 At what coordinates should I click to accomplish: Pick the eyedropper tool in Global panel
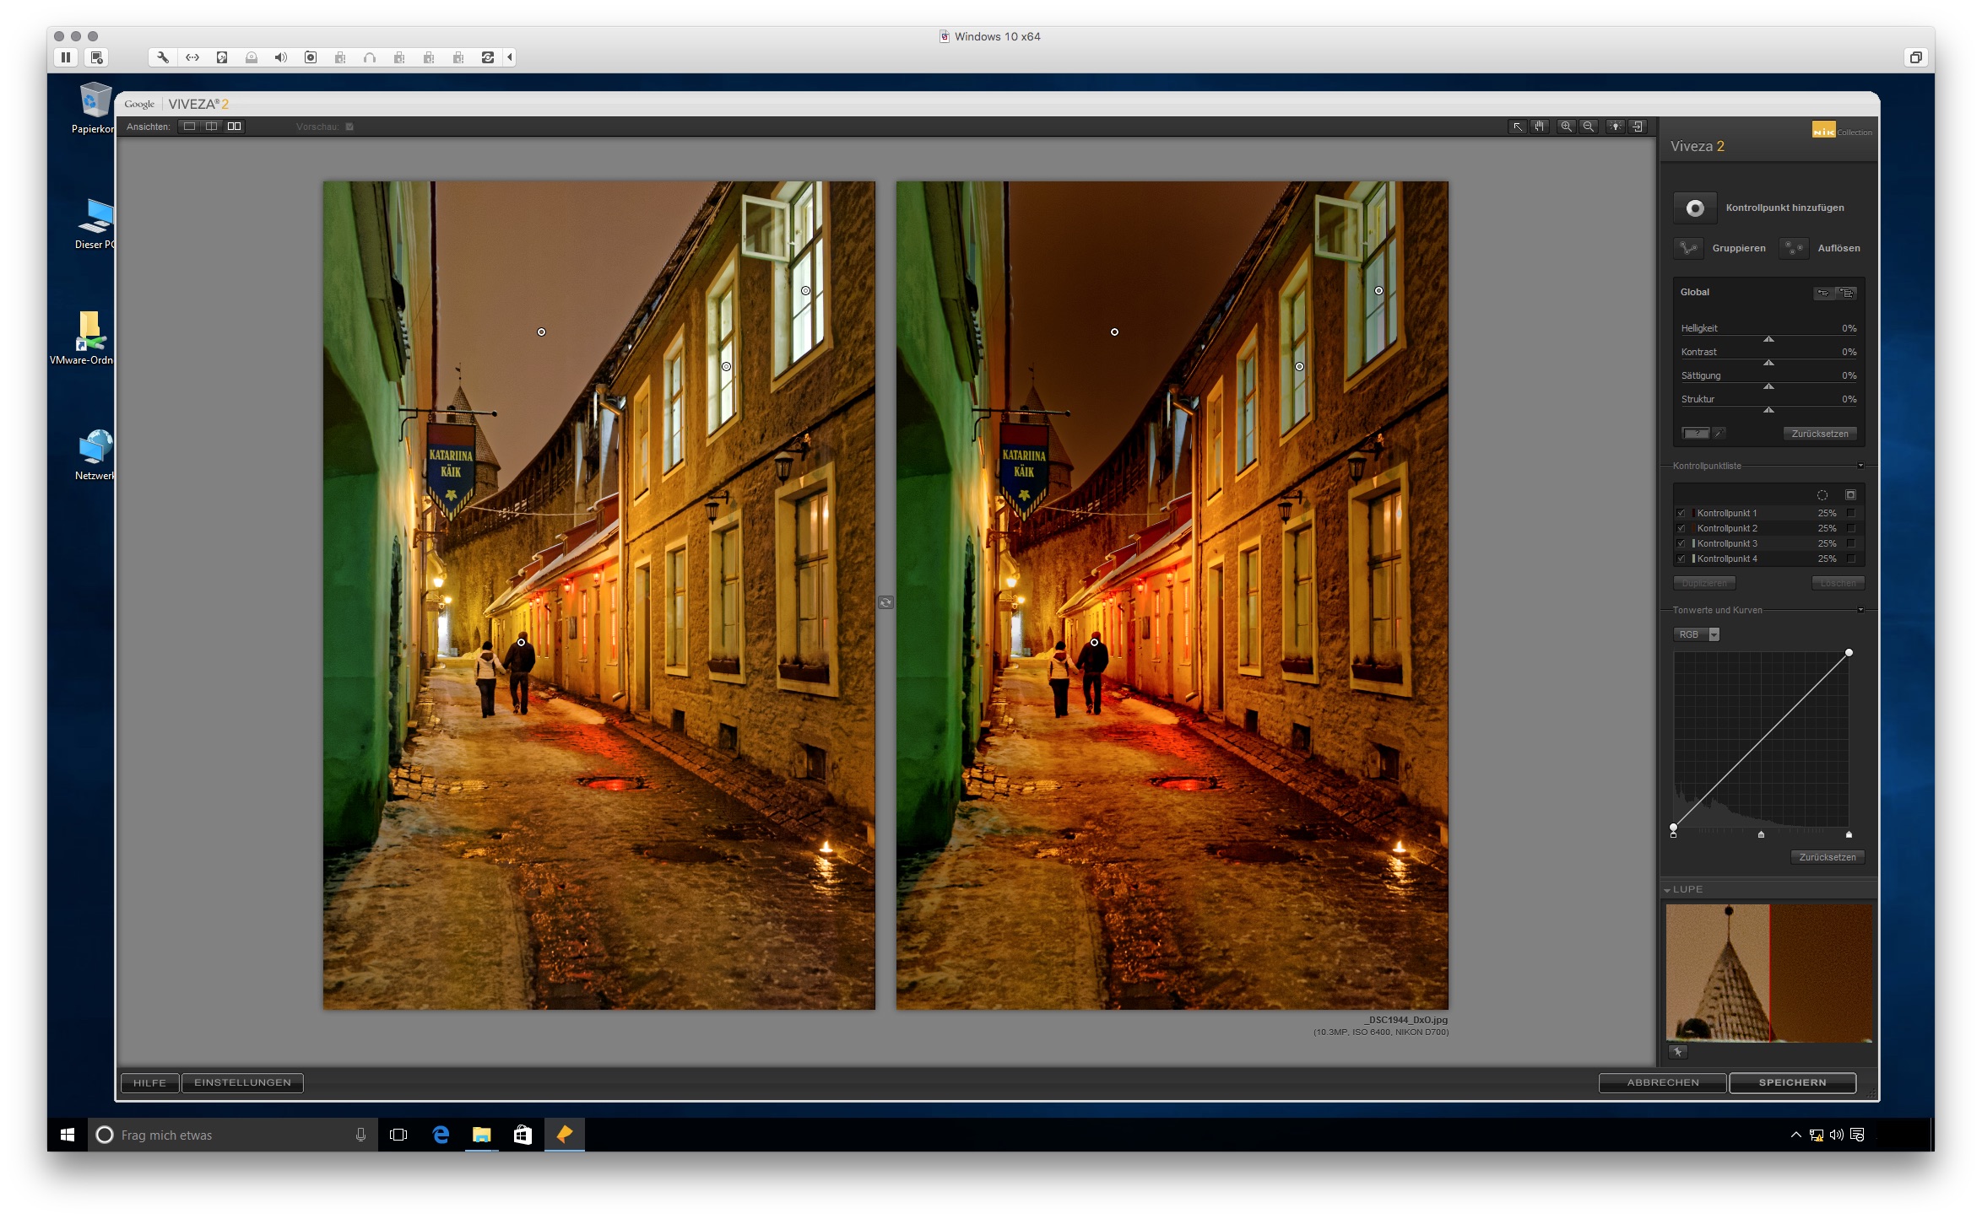click(1719, 434)
